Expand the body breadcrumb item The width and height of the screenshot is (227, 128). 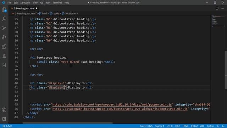(56, 14)
